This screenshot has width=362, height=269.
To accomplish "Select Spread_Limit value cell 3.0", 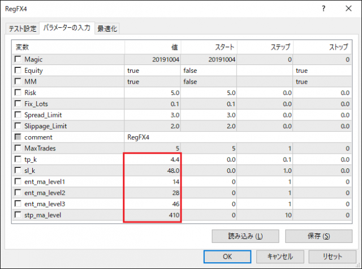I will 152,115.
